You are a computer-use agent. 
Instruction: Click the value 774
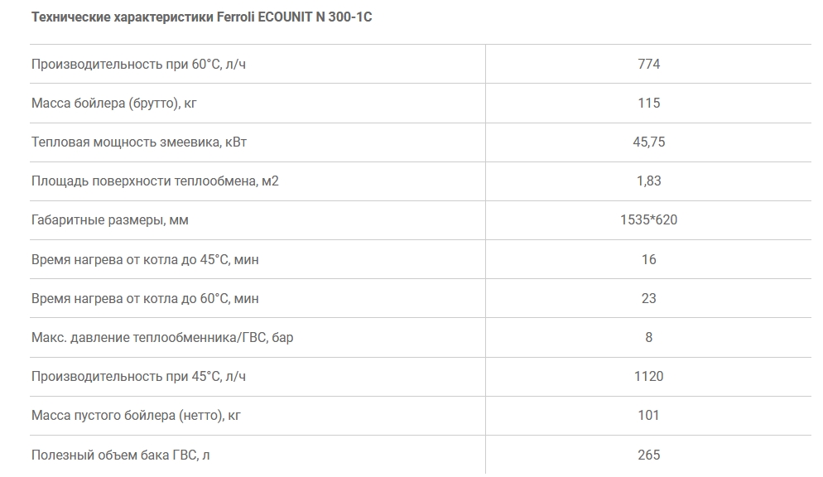[649, 64]
